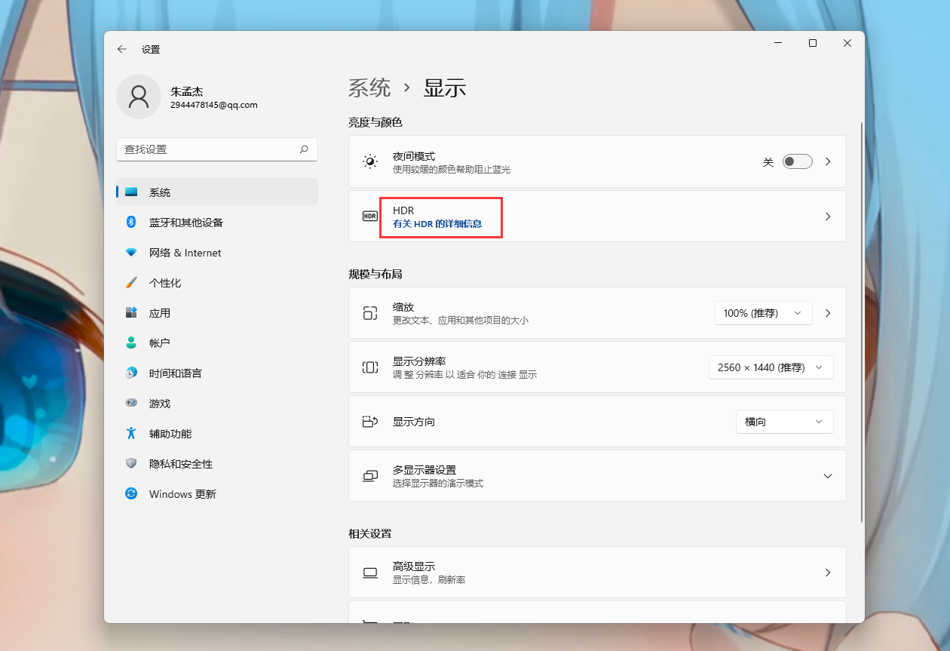Click the 夜间模式 sun icon

(x=369, y=161)
